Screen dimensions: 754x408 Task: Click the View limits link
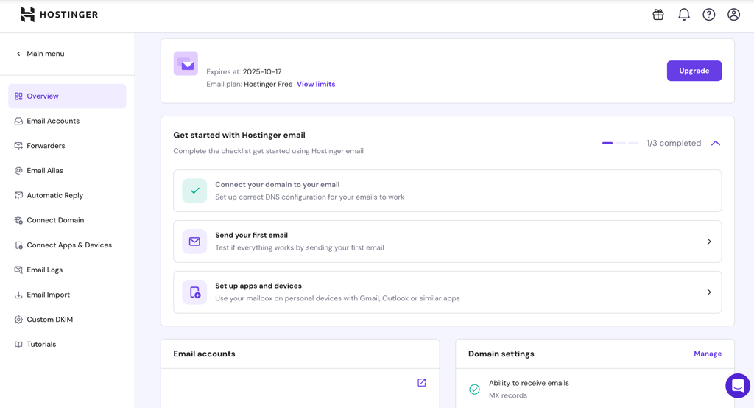click(x=316, y=84)
